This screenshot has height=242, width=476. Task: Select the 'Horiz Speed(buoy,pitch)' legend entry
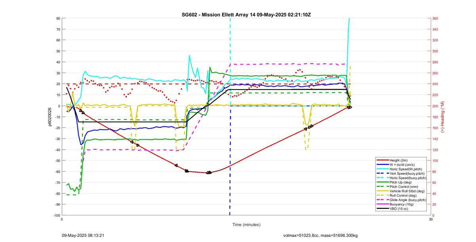tap(401, 178)
